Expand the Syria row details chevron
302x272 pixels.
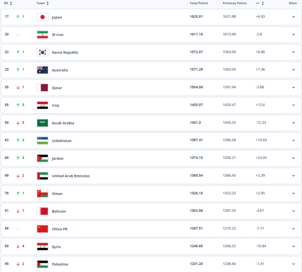pos(294,247)
